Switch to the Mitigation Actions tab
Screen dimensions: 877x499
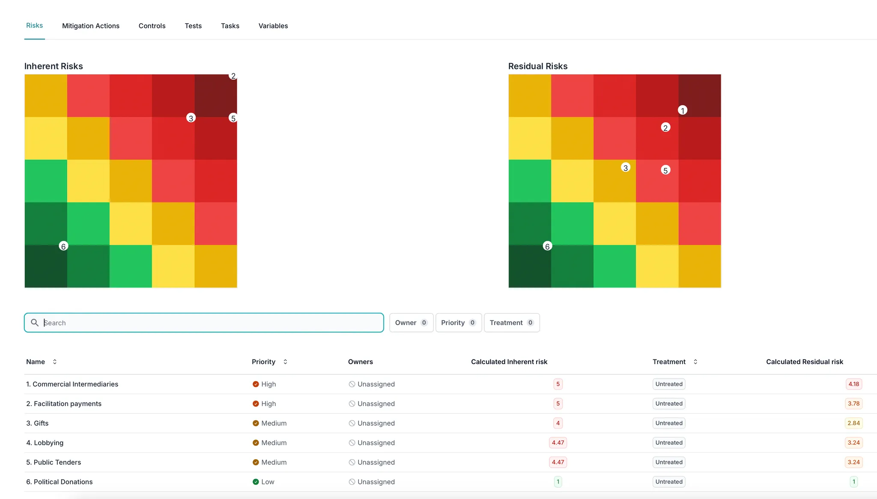[x=91, y=26]
